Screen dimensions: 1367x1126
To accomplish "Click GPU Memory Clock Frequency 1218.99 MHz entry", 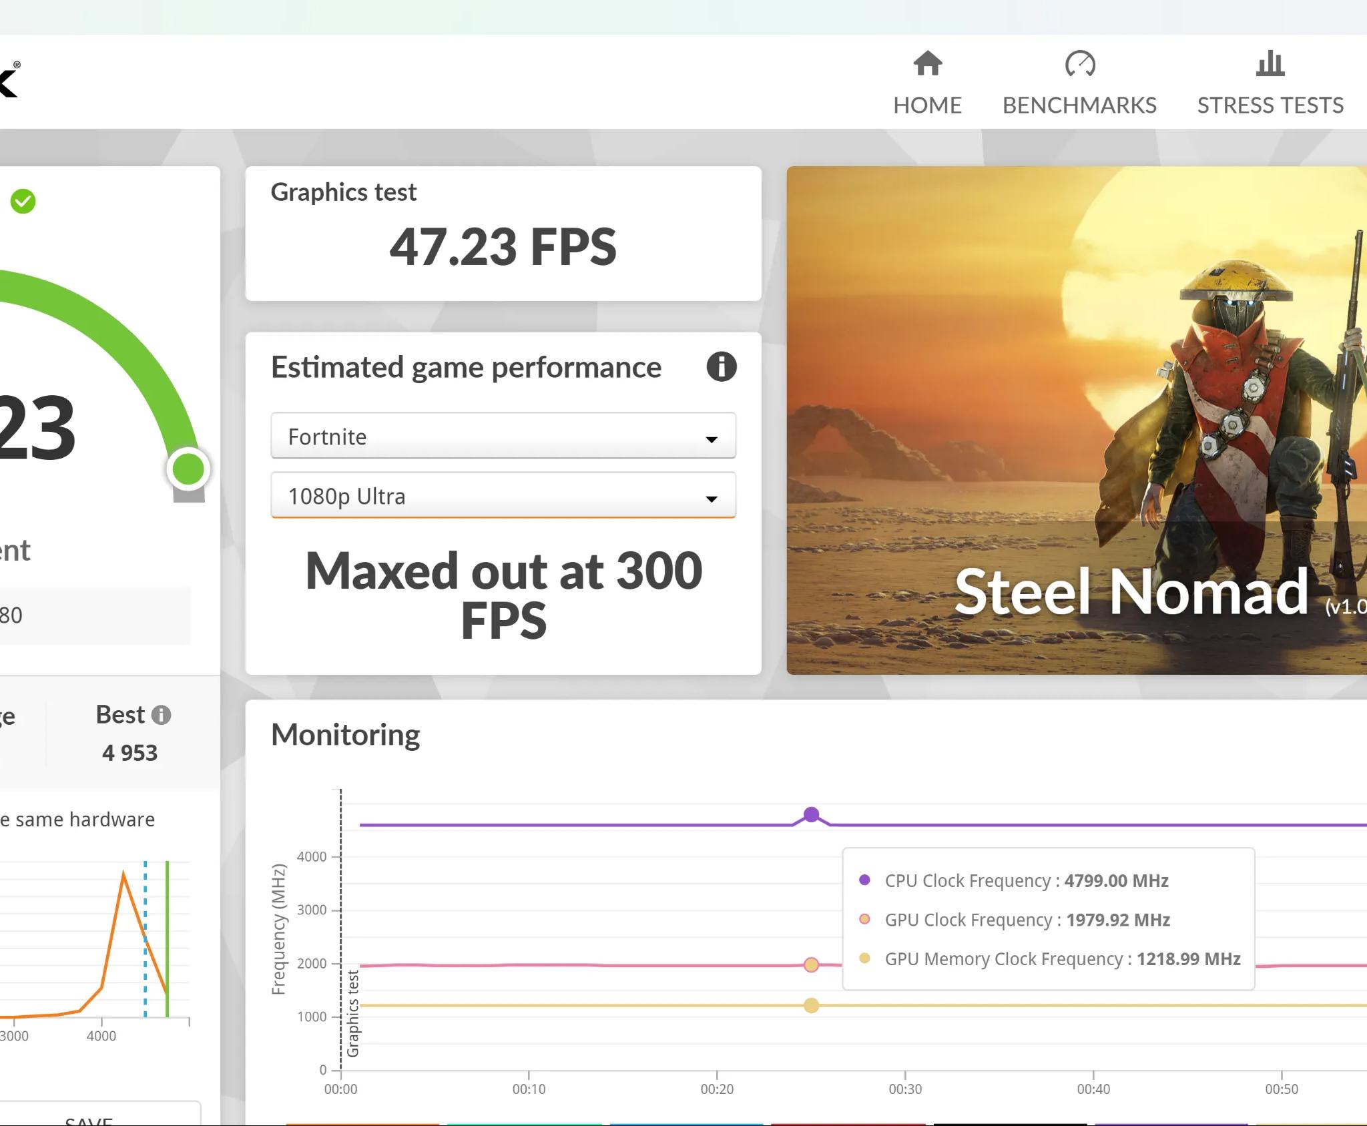I will (1049, 959).
